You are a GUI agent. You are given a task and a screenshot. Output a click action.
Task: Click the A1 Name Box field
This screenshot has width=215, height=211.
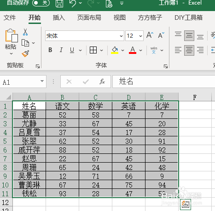[20, 82]
